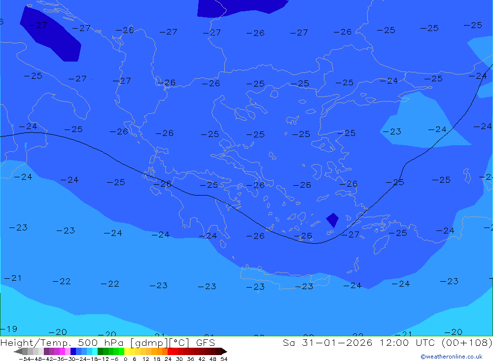Click the '54' legend scale label at far right

(x=224, y=359)
